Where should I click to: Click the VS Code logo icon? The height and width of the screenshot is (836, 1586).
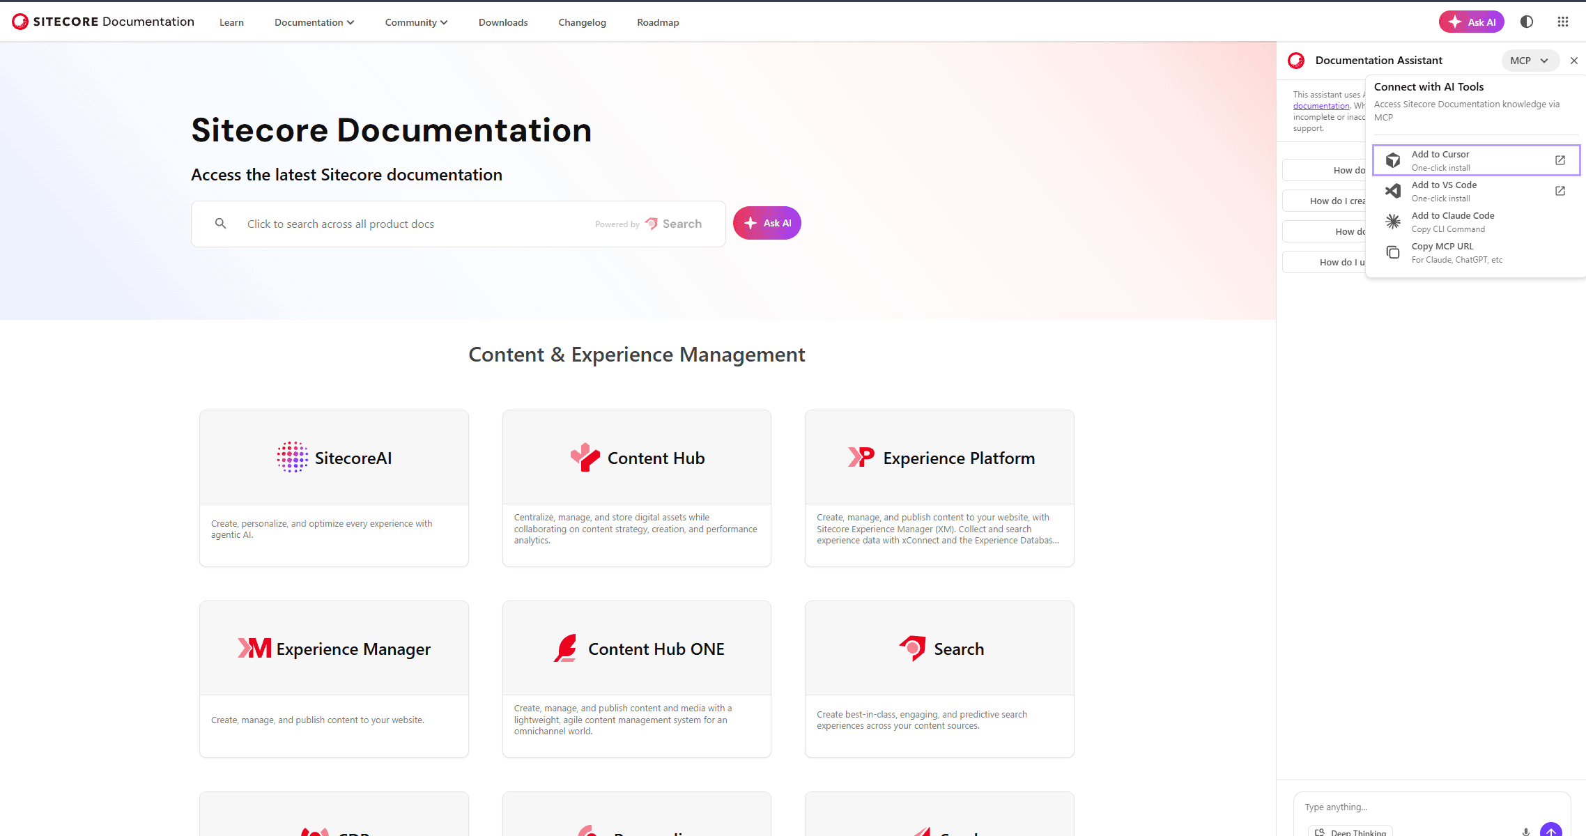[1393, 191]
